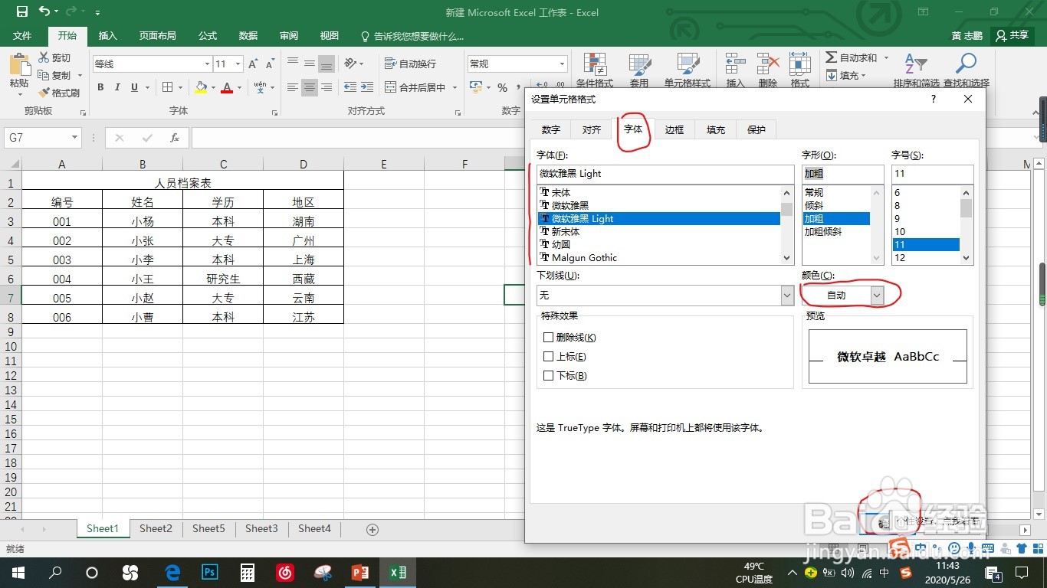Add a new sheet with plus button

373,529
